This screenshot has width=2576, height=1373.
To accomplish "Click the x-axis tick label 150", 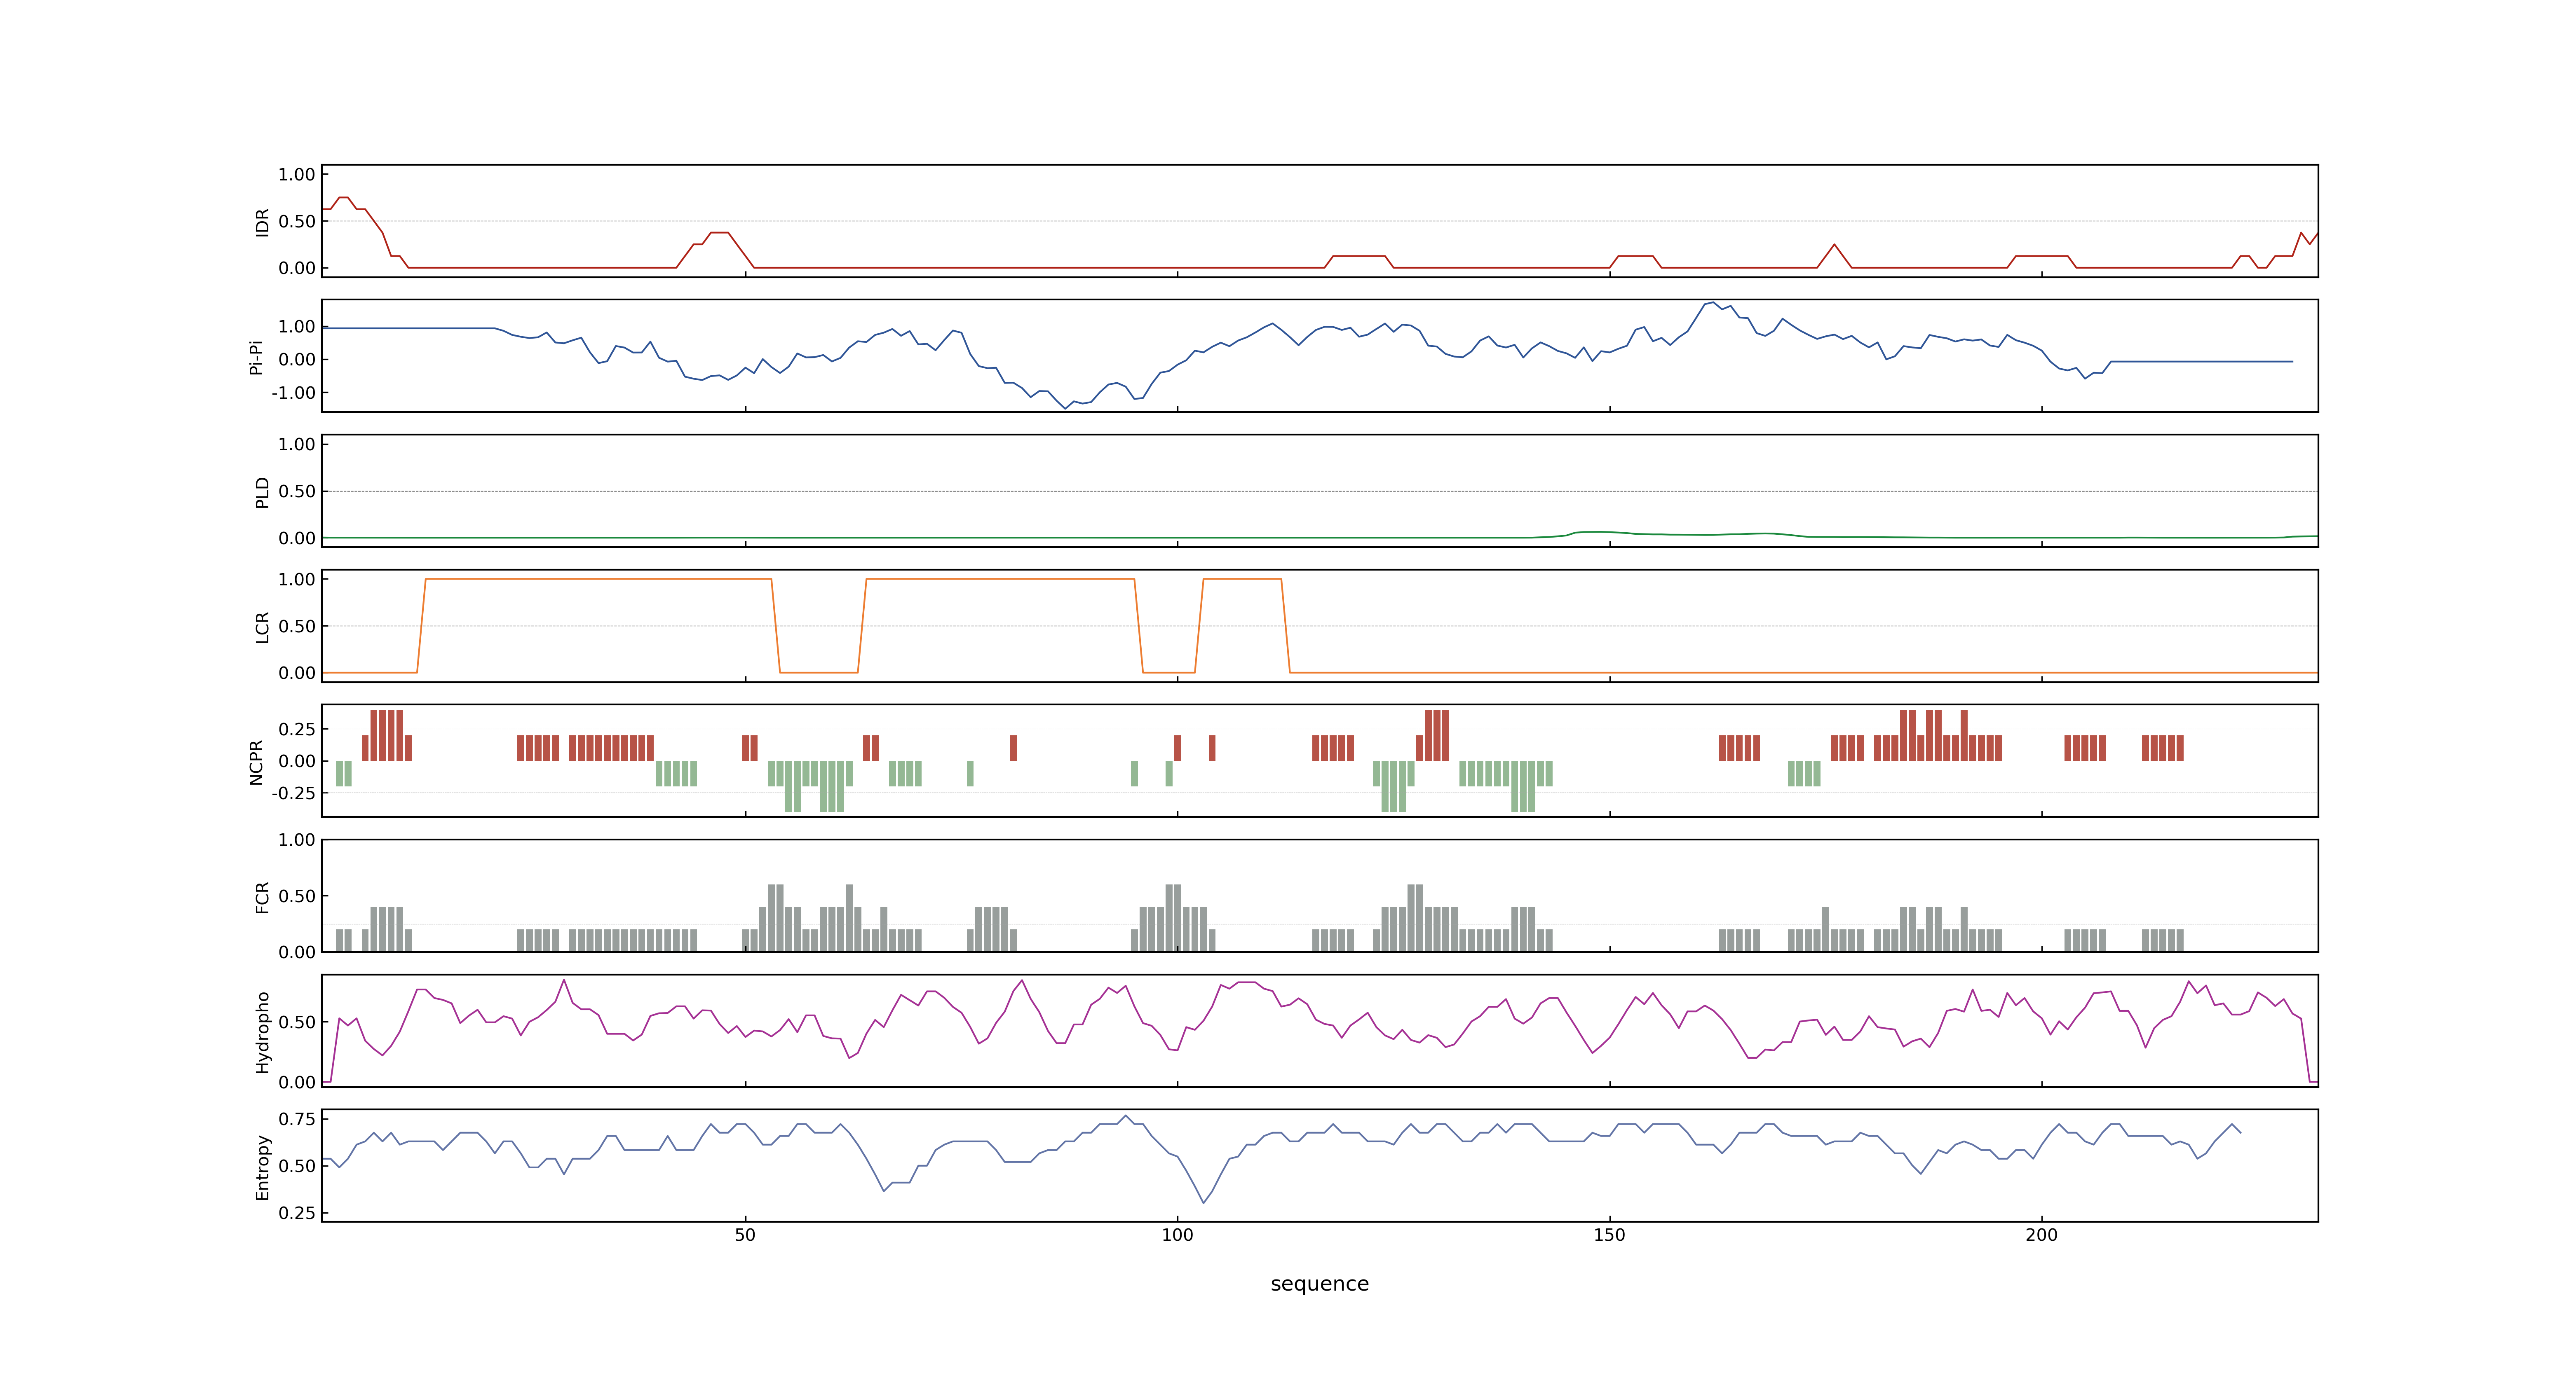I will click(x=1609, y=1235).
